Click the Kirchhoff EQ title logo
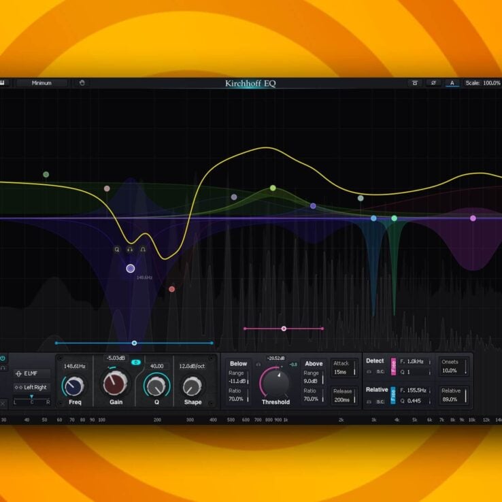Screen dimensions: 502x502 pos(250,83)
